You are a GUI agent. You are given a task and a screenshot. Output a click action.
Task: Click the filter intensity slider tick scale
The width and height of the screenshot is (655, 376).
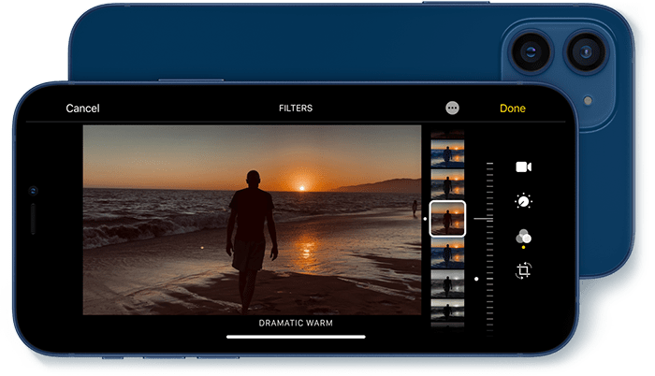click(x=489, y=249)
